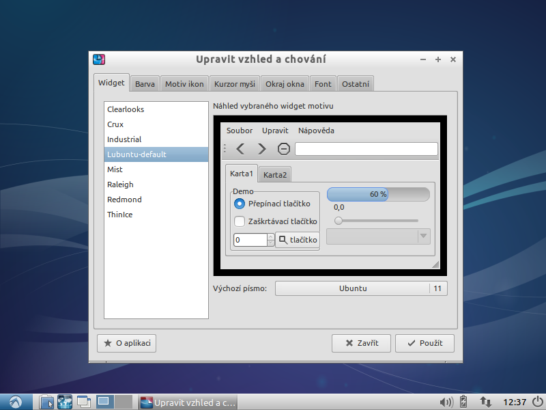The height and width of the screenshot is (410, 546).
Task: Click the volume icon in the system tray
Action: coord(446,402)
